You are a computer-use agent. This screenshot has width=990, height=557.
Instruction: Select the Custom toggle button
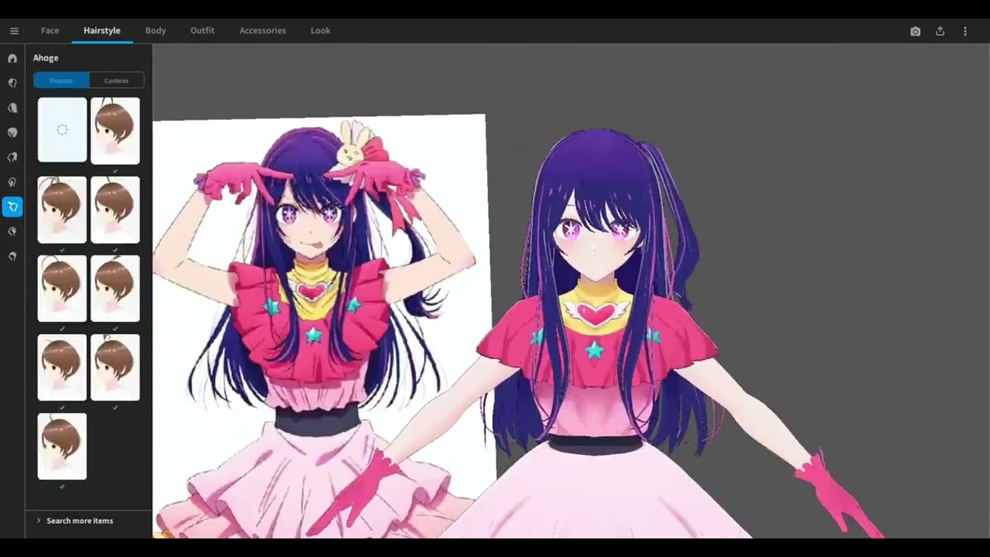(x=117, y=80)
